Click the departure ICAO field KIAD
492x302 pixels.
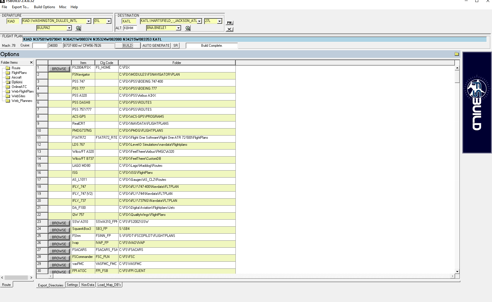[x=13, y=21]
